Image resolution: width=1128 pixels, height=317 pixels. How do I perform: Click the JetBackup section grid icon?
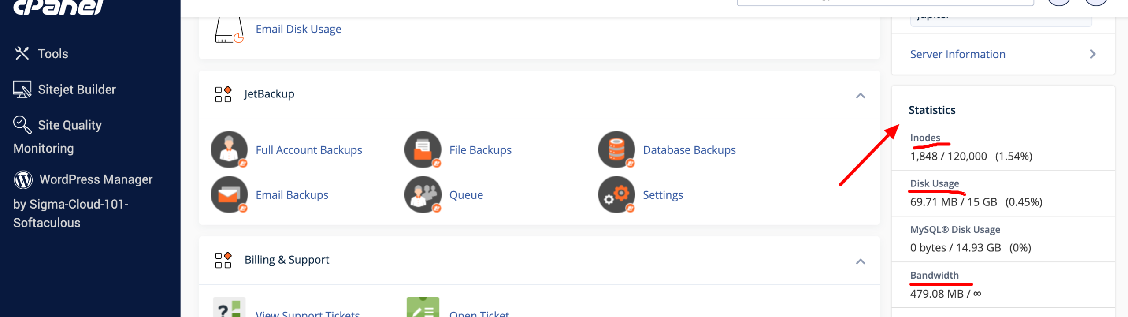click(x=223, y=94)
